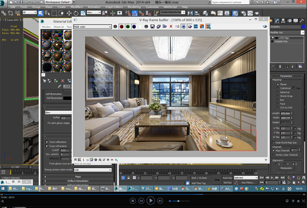Select the Spherical mapping option
Viewport: 307px width, 208px height.
click(x=278, y=92)
